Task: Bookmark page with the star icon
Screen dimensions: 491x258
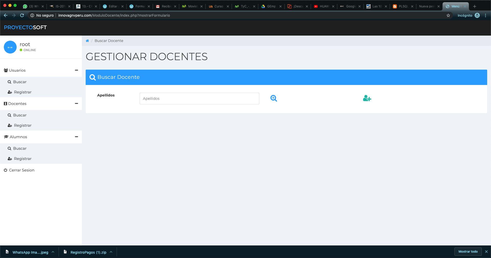Action: [448, 15]
